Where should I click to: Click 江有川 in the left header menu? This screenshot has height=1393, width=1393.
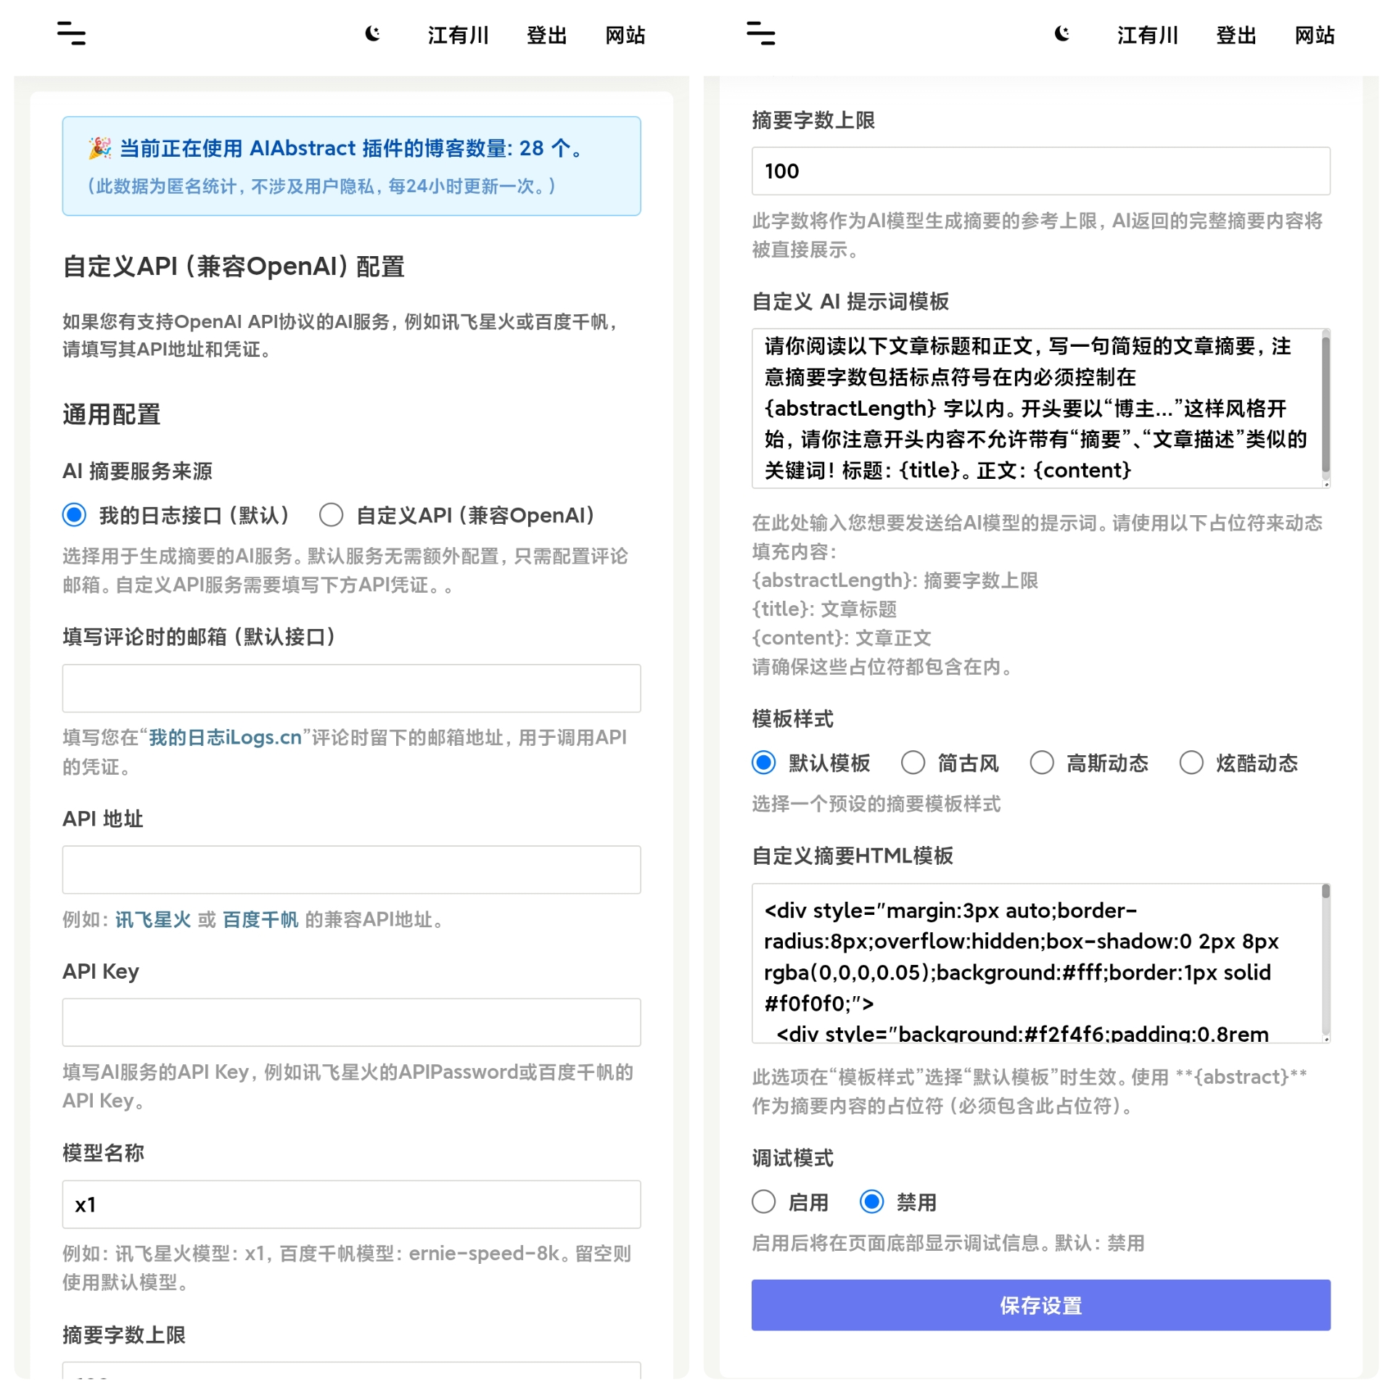pos(458,35)
